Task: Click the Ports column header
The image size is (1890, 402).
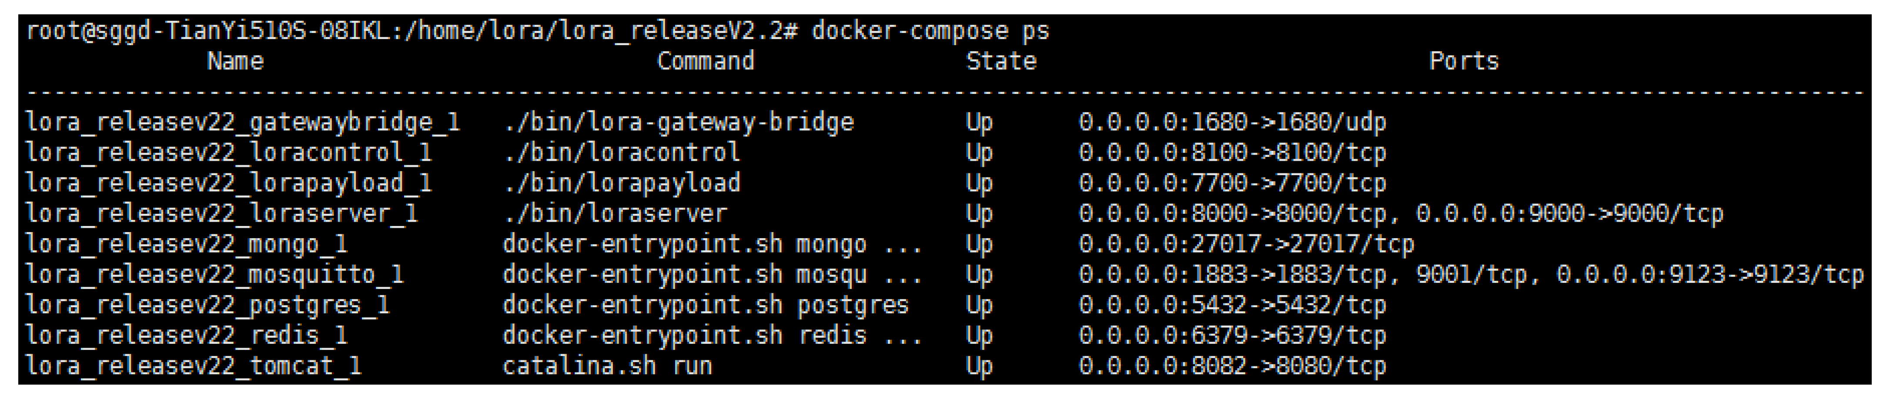Action: [1464, 61]
